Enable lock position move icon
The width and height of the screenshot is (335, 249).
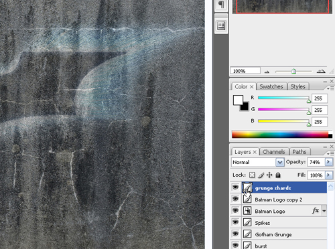(269, 175)
